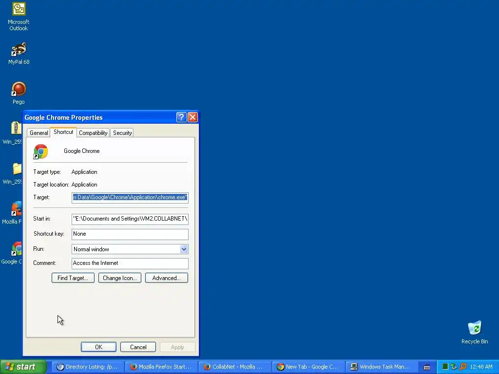Select the Google Chrome desktop shortcut
The height and width of the screenshot is (374, 499).
pyautogui.click(x=13, y=253)
